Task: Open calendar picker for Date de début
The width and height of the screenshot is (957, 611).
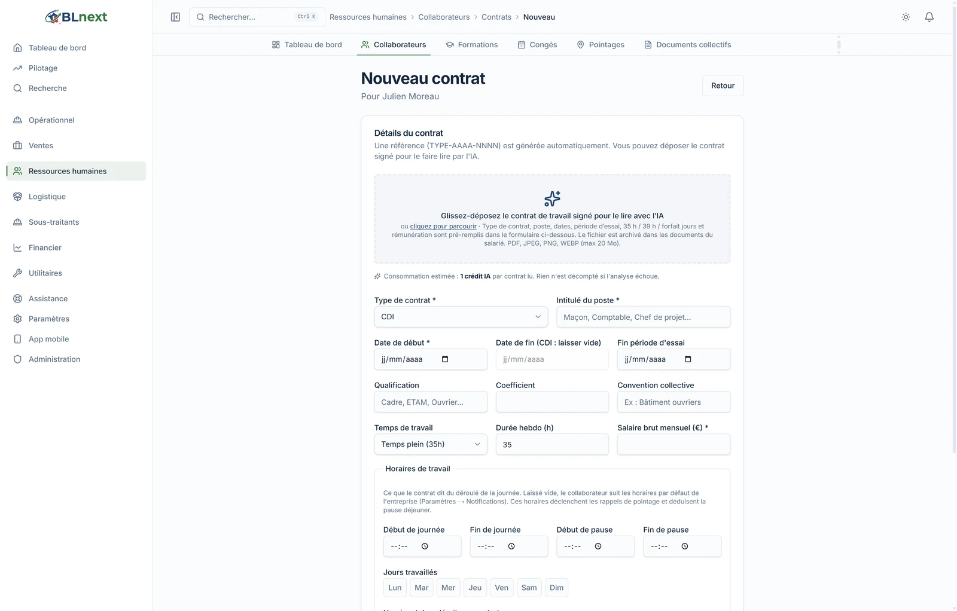Action: pos(445,359)
